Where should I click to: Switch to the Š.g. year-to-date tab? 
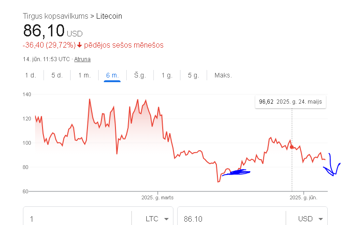[x=140, y=75]
